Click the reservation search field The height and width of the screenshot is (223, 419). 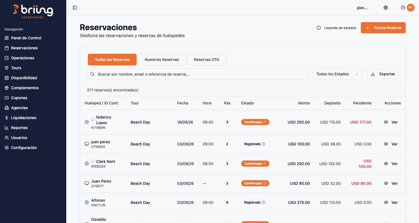(198, 74)
